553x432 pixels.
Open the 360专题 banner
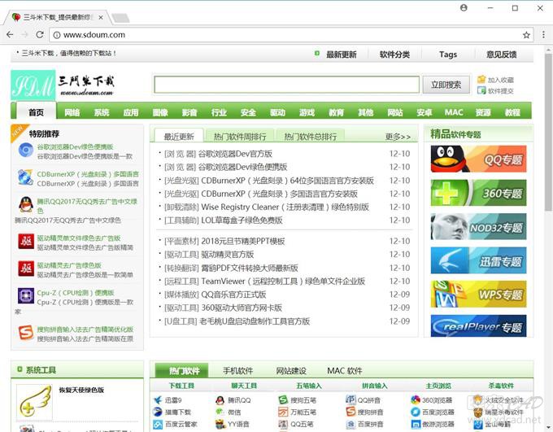[x=478, y=193]
